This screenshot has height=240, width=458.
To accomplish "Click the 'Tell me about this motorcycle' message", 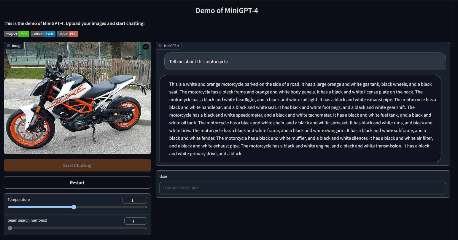I will (305, 61).
